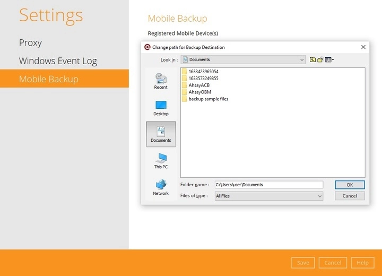Select the Documents shortcut in sidebar

[x=161, y=134]
